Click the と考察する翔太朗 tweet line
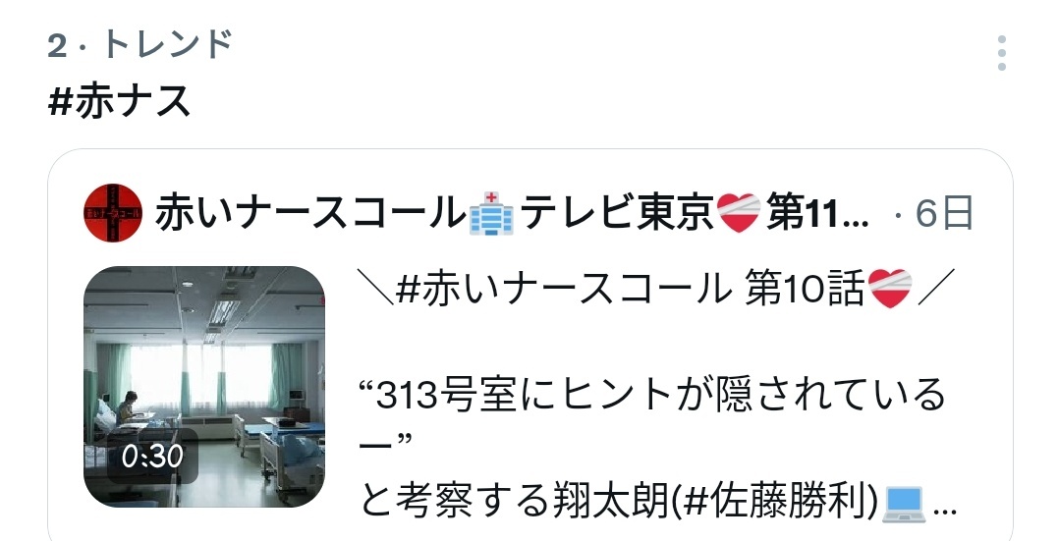Screen dimensions: 1058x541 pyautogui.click(x=517, y=503)
